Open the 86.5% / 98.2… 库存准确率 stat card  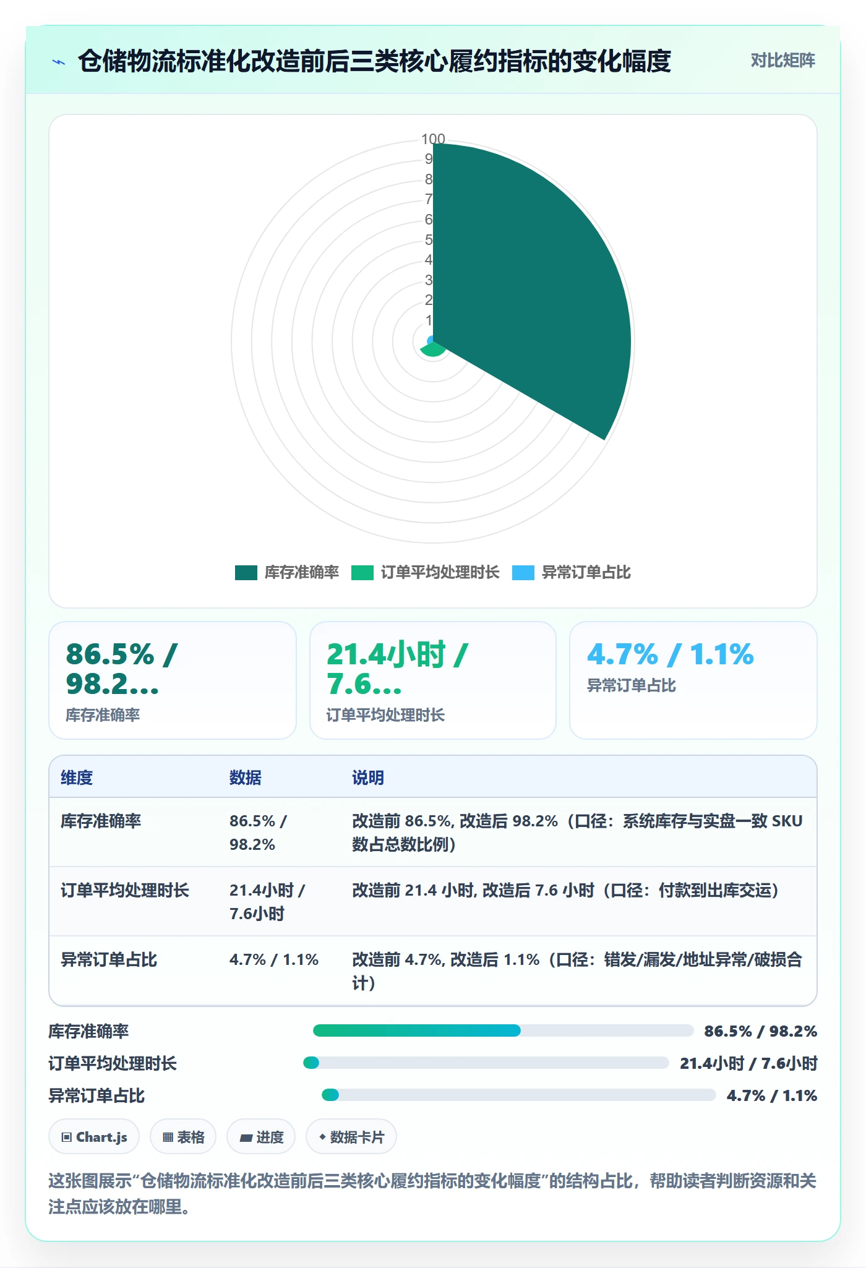173,680
